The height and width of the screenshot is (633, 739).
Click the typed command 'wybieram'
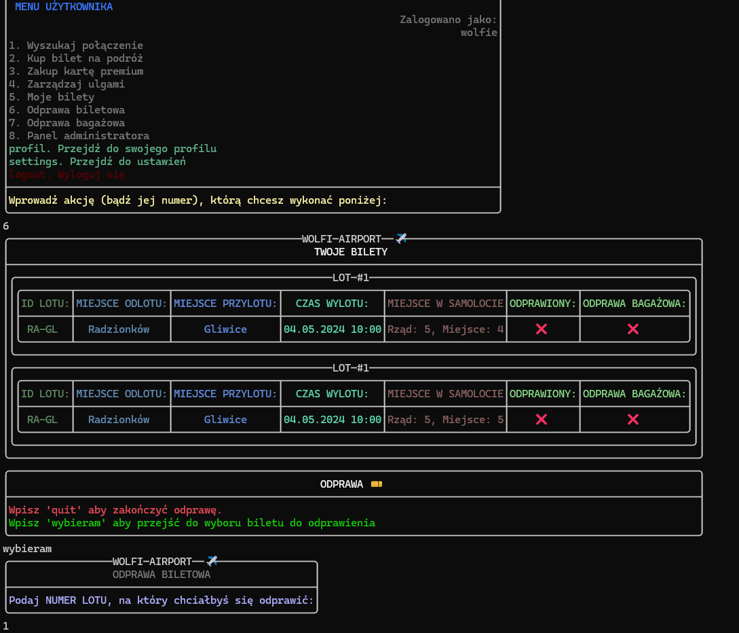point(27,549)
